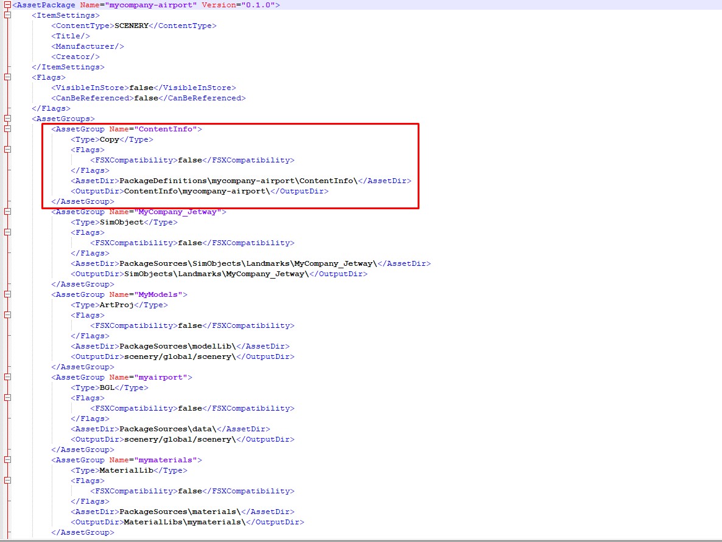Fold the Flags block inside MyCompany_Jetway group

pyautogui.click(x=7, y=232)
